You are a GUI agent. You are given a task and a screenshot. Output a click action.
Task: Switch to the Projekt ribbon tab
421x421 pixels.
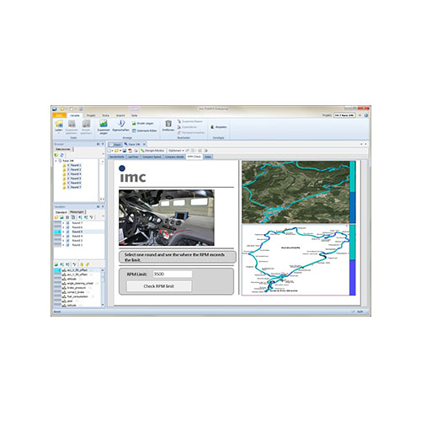(x=91, y=115)
